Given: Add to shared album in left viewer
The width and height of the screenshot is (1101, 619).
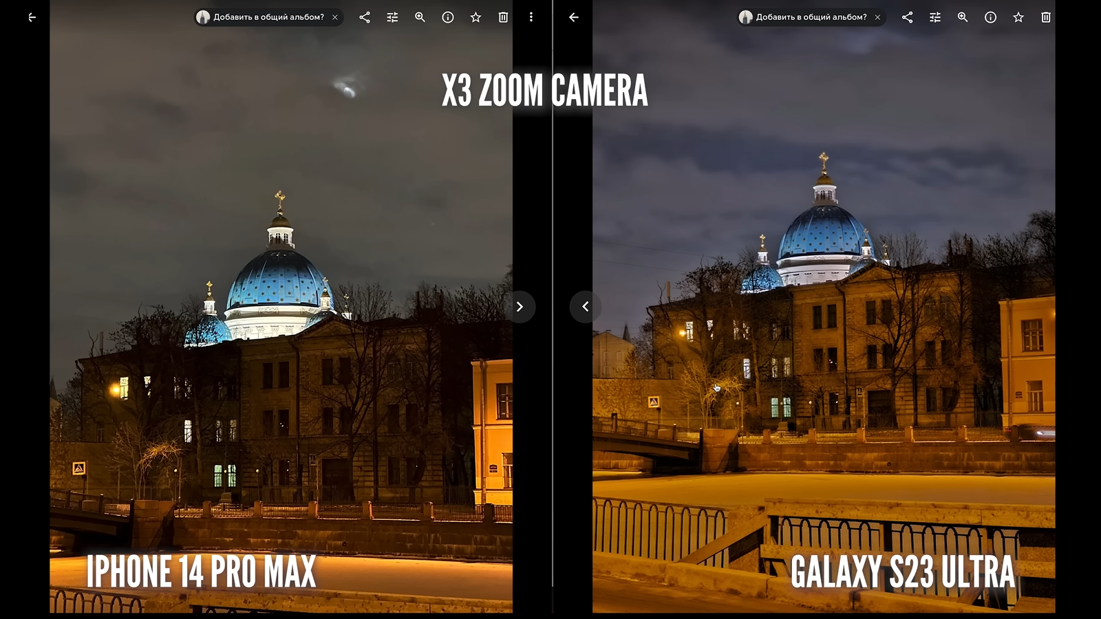Looking at the screenshot, I should tap(268, 17).
